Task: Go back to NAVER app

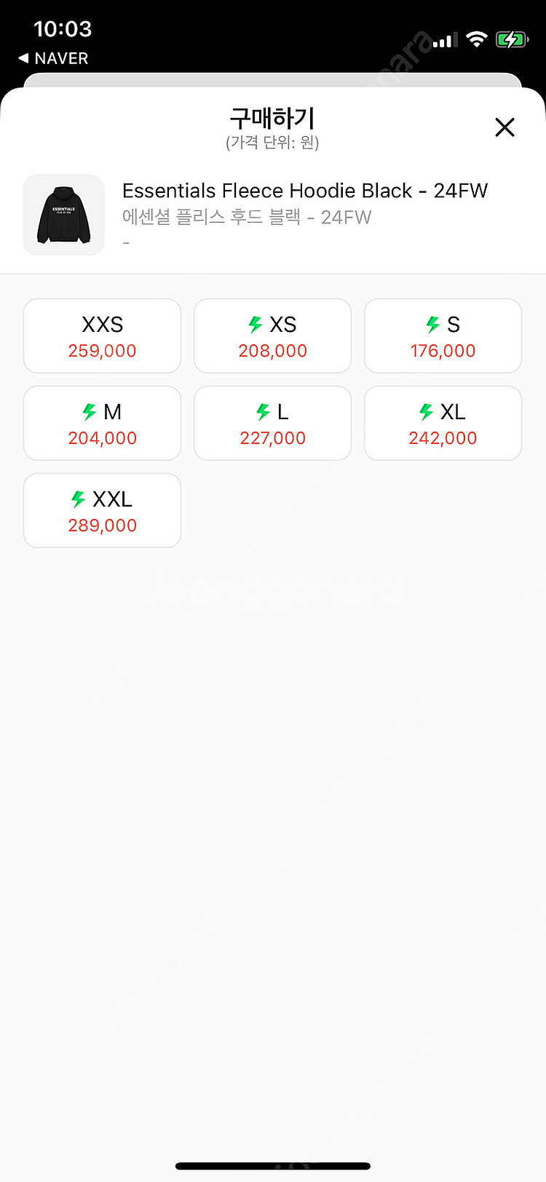Action: (x=53, y=58)
